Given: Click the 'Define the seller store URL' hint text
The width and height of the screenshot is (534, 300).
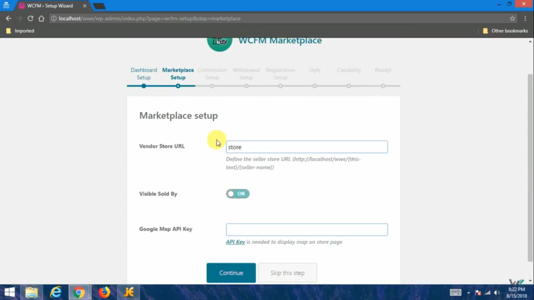Looking at the screenshot, I should (294, 163).
